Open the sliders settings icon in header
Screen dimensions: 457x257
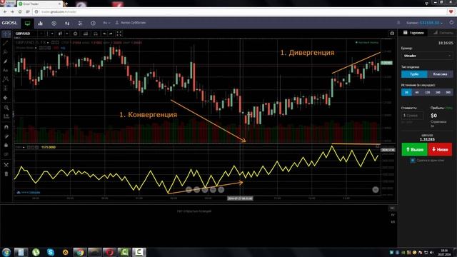80,24
